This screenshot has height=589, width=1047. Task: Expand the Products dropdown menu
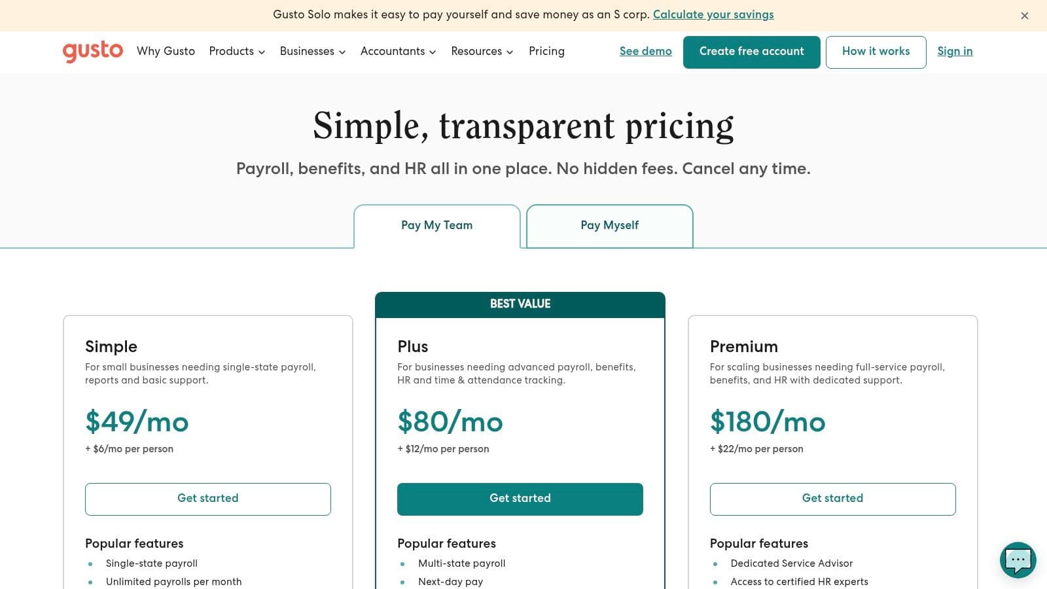pos(237,51)
